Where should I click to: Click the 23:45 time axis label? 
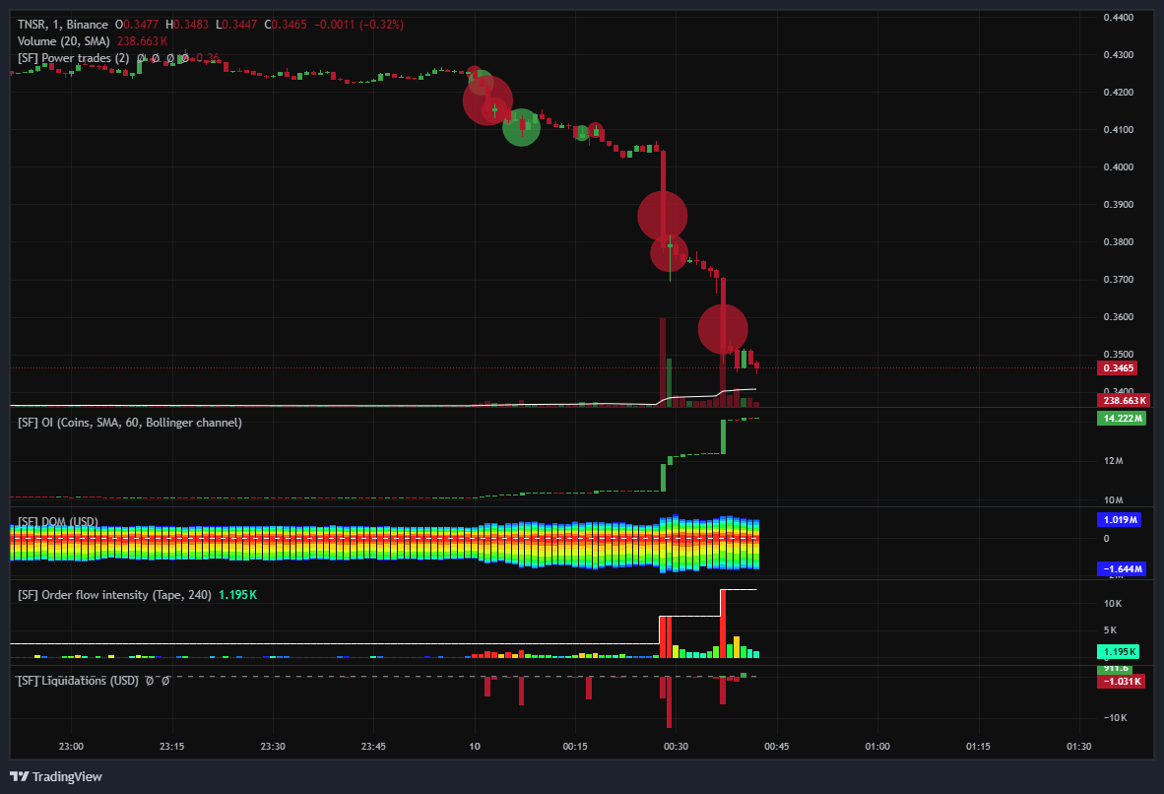coord(373,747)
